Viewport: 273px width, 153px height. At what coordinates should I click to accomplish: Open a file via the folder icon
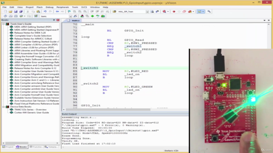point(10,11)
